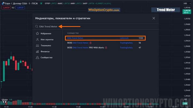
Task: Click the star icon beside Избранное
Action: point(38,34)
